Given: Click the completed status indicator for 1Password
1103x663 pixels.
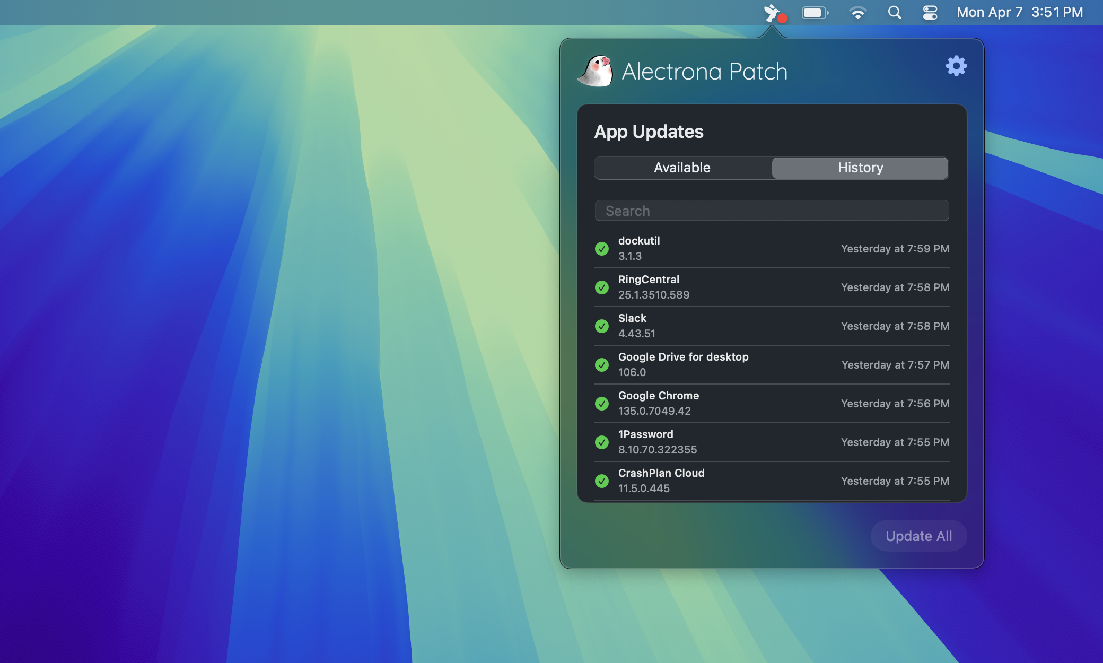Looking at the screenshot, I should click(602, 442).
